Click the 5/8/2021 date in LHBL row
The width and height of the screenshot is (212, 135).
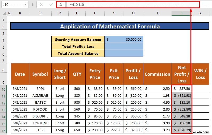(20, 130)
